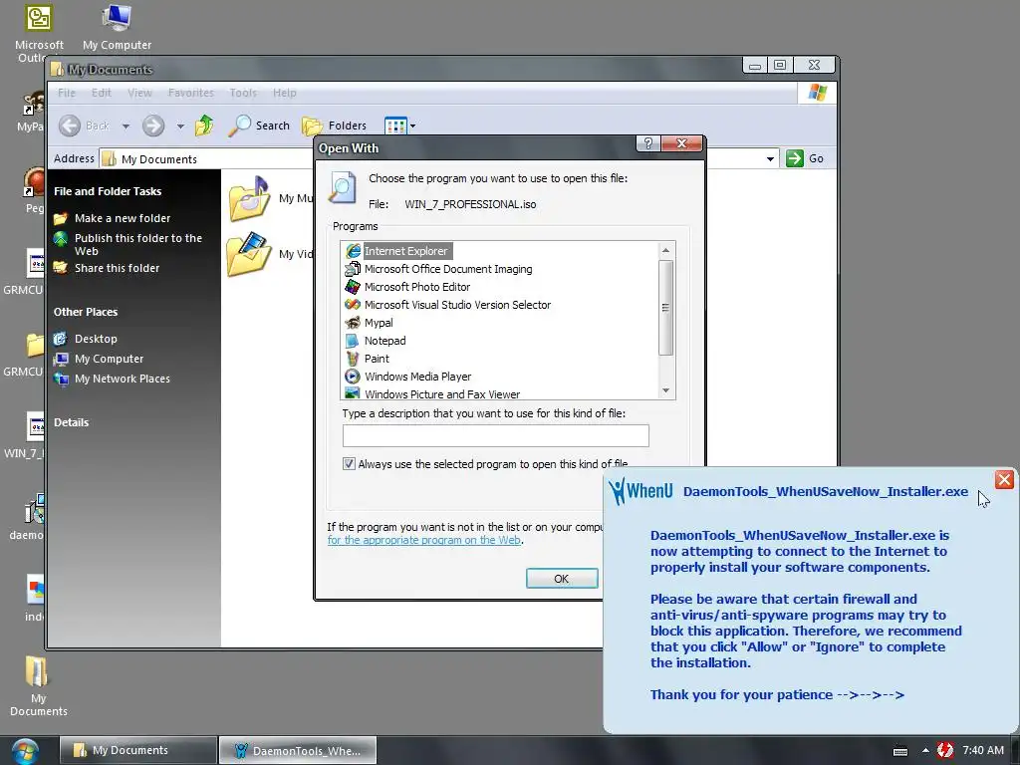This screenshot has width=1020, height=765.
Task: Expand address bar dropdown arrow
Action: 770,158
